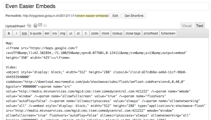Click the li list item button
This screenshot has width=211, height=120.
(86, 33)
